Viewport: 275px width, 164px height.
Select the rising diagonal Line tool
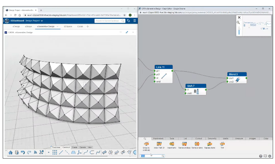[x=61, y=152]
